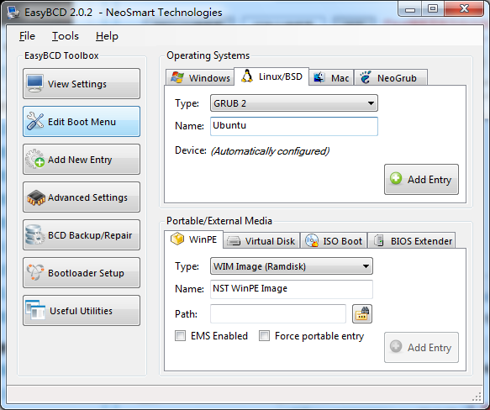Switch to the NeoGrub tab
The image size is (490, 410).
point(391,77)
